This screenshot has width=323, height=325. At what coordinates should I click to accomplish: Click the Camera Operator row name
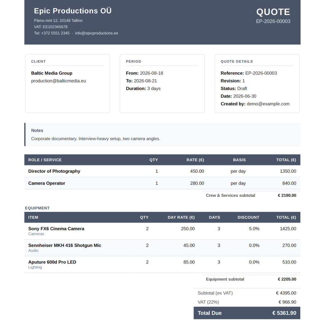[x=47, y=183]
